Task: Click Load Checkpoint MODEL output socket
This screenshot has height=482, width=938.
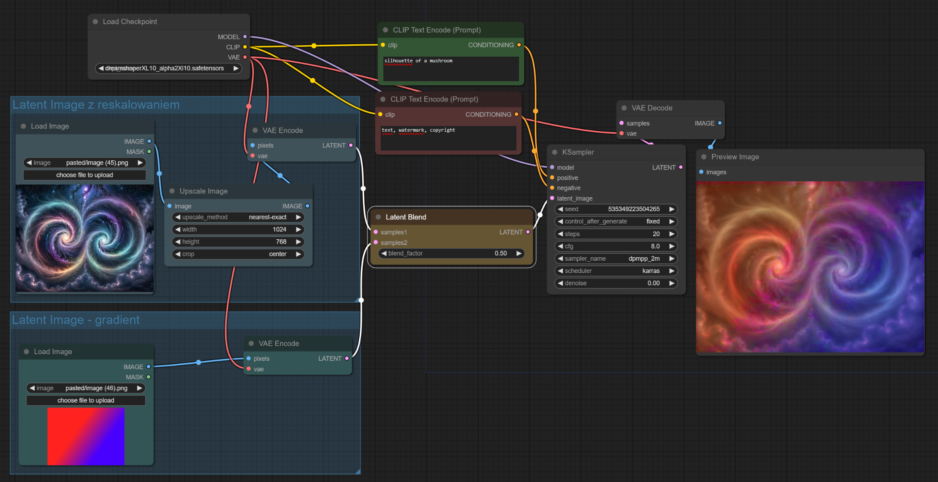Action: (x=245, y=37)
